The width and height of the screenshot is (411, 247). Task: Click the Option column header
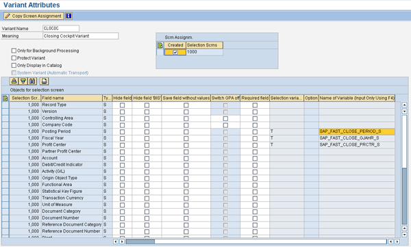tap(311, 98)
